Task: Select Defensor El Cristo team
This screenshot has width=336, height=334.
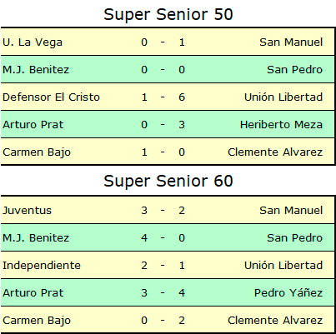Action: (x=51, y=97)
